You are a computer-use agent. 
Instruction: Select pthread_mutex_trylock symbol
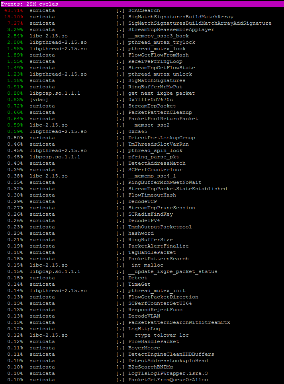[x=162, y=42]
